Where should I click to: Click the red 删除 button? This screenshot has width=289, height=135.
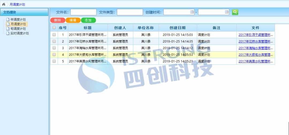coord(58,20)
